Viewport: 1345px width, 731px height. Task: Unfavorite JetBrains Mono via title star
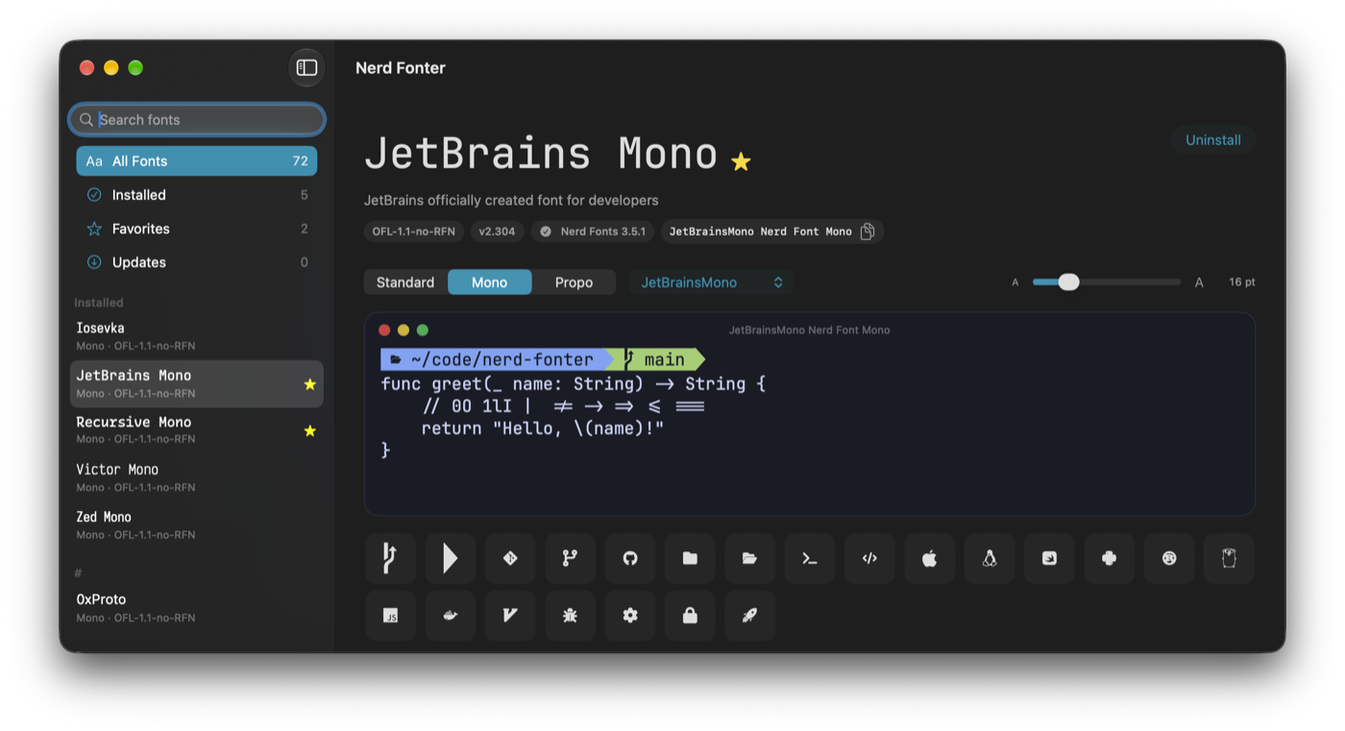point(741,161)
